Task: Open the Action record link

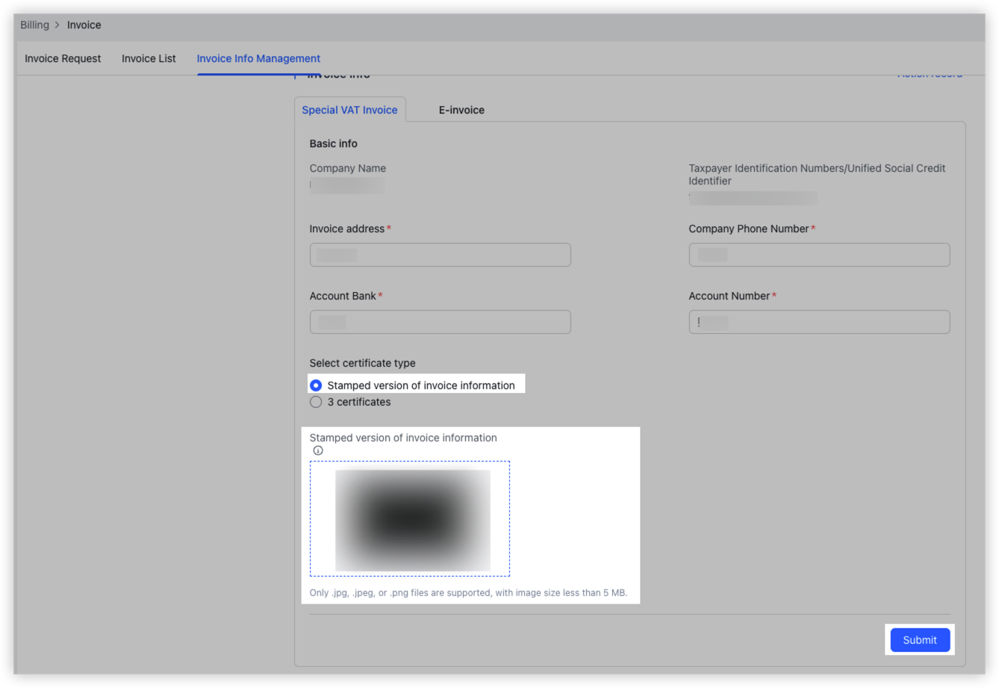Action: 930,73
